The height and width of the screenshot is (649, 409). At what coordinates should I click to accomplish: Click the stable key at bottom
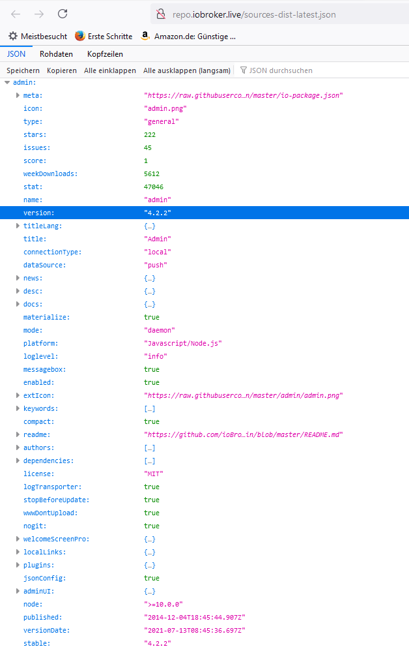[x=36, y=643]
